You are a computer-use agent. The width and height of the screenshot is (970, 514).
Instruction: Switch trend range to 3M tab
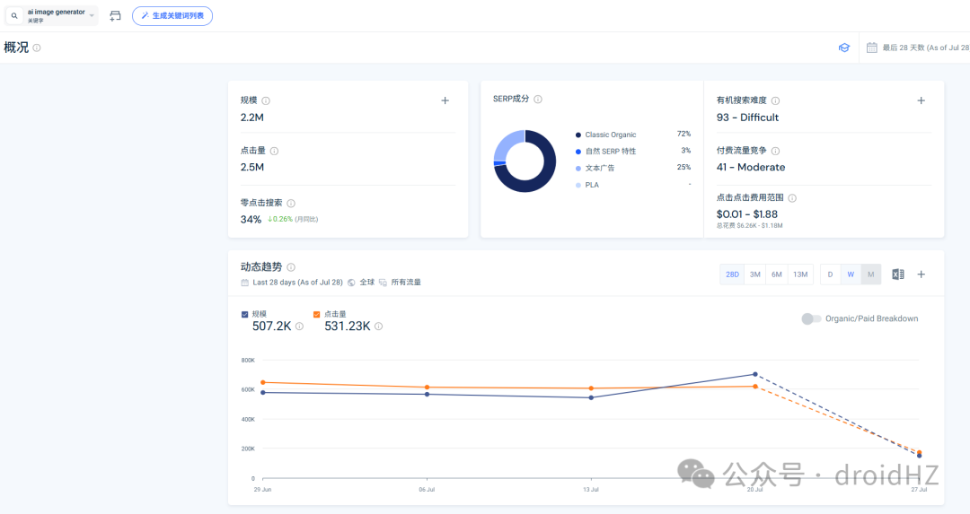(x=754, y=274)
